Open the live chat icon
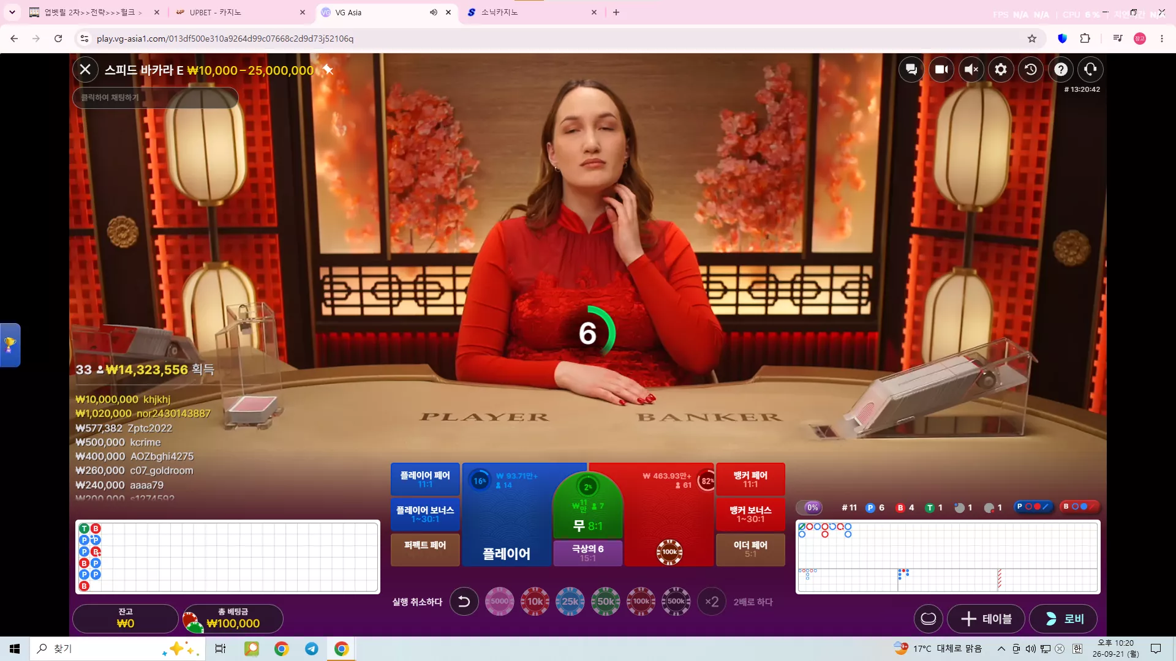This screenshot has height=661, width=1176. (911, 70)
